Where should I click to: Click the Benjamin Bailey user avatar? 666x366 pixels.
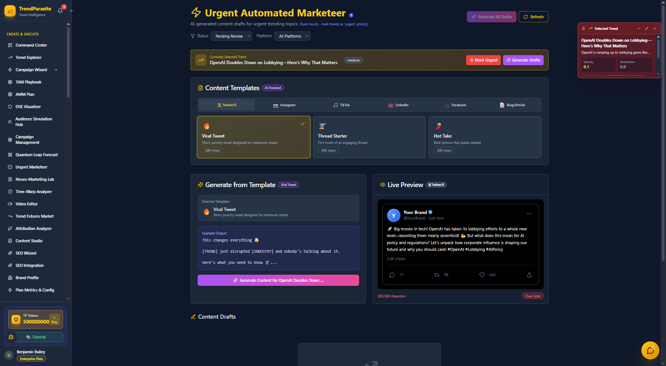pyautogui.click(x=9, y=355)
